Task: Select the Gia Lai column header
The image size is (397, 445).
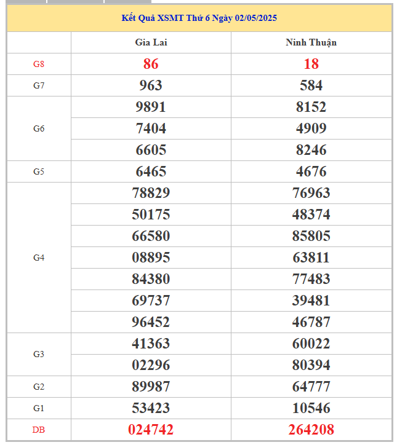Action: click(x=151, y=42)
